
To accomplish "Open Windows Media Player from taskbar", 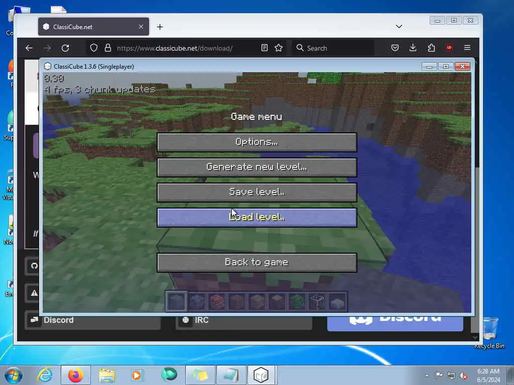I will point(137,375).
